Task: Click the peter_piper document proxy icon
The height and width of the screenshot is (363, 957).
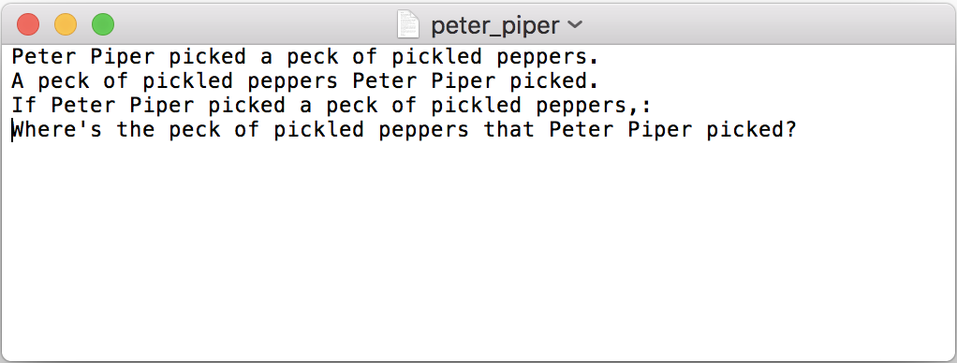Action: 407,25
